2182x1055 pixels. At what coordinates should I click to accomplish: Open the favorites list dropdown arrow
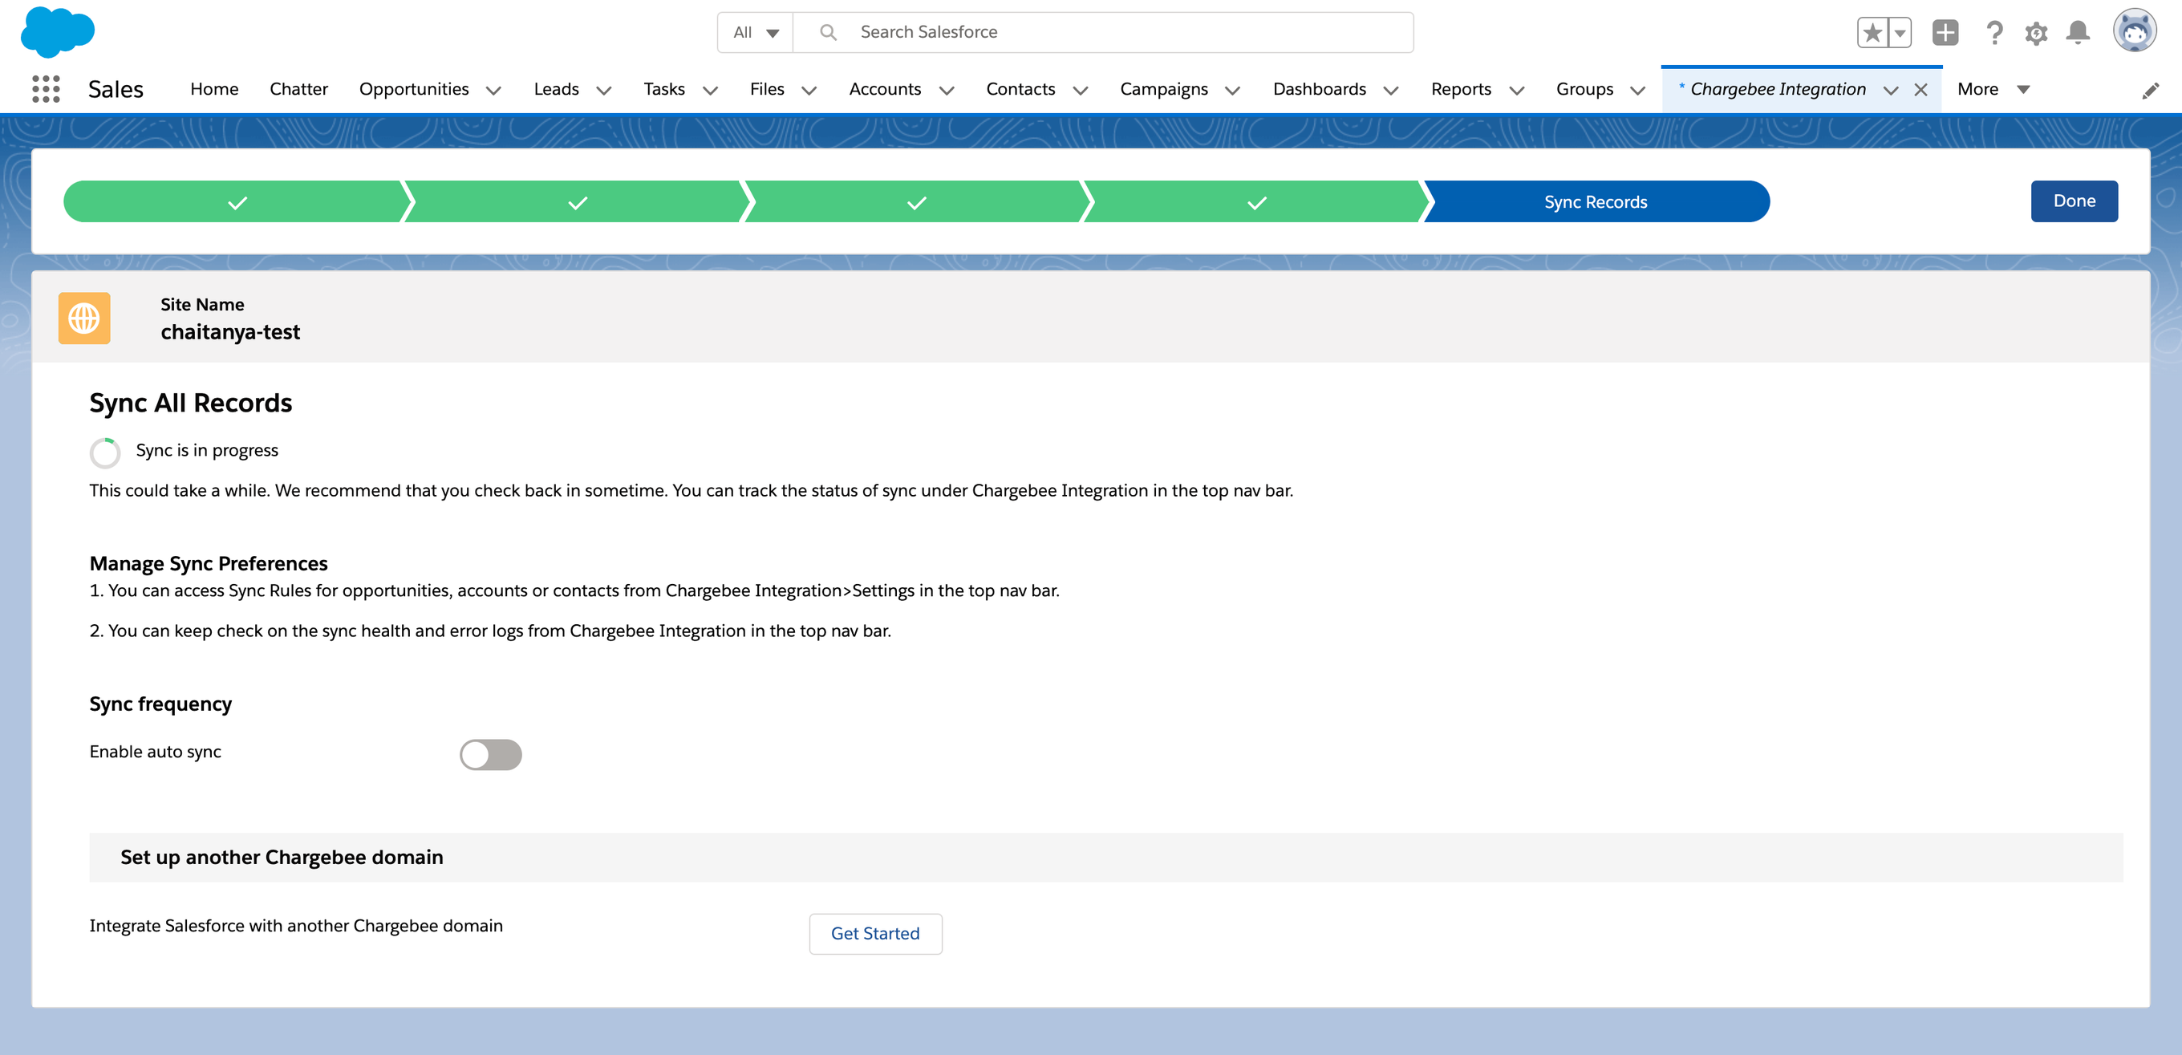click(1900, 33)
